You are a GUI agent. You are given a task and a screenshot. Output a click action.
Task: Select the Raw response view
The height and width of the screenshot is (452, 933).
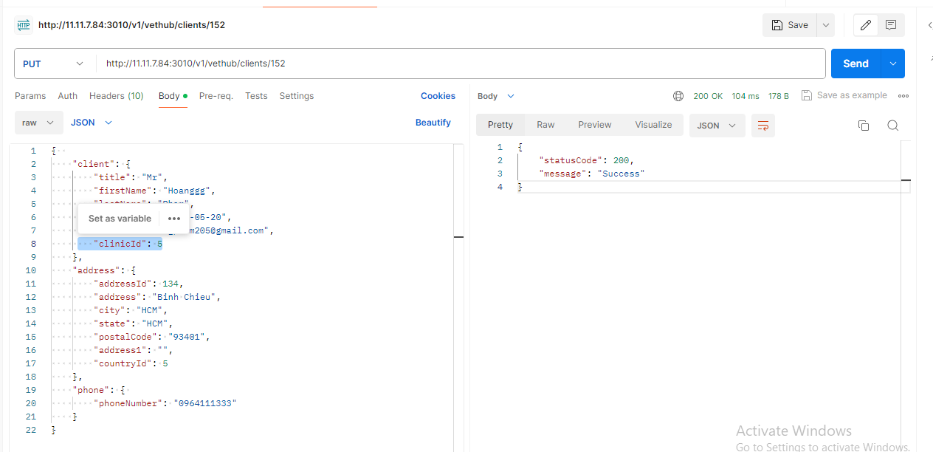(x=545, y=125)
